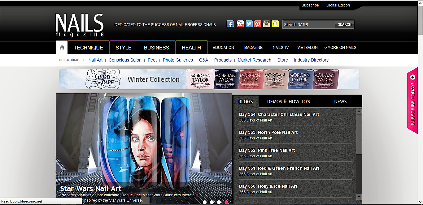Read Day 352: Pink Tree Nail Art
Viewport: 423px width, 205px height.
[267, 150]
